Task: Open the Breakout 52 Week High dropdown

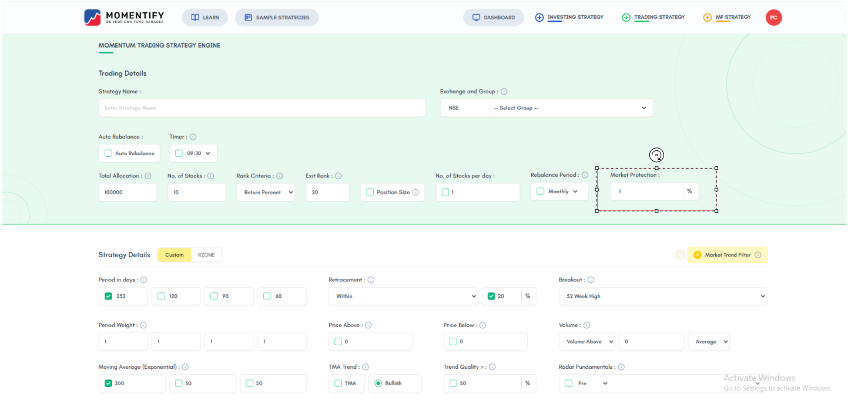Action: pyautogui.click(x=663, y=296)
